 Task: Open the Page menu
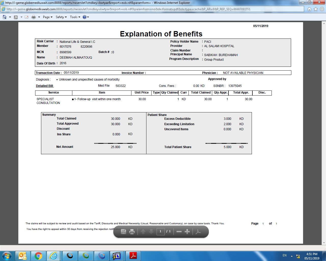[47, 17]
